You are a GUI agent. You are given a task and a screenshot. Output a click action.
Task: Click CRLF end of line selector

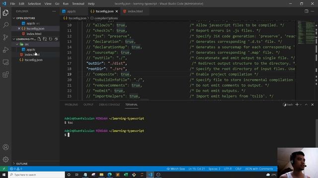pos(238,169)
